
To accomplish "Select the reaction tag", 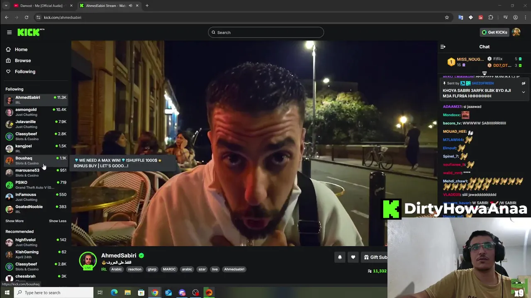I will [135, 269].
